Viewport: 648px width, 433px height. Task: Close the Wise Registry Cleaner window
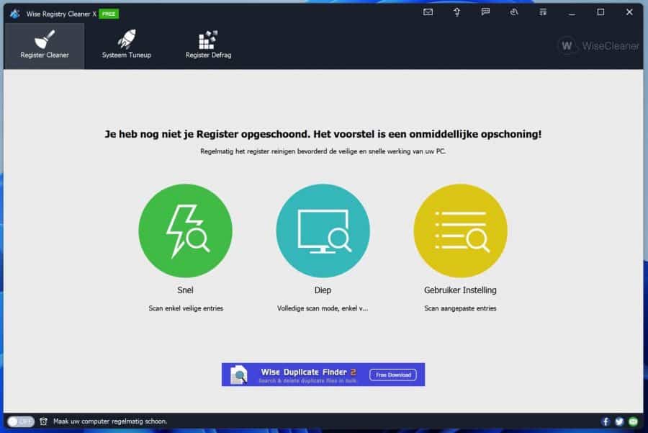coord(629,12)
